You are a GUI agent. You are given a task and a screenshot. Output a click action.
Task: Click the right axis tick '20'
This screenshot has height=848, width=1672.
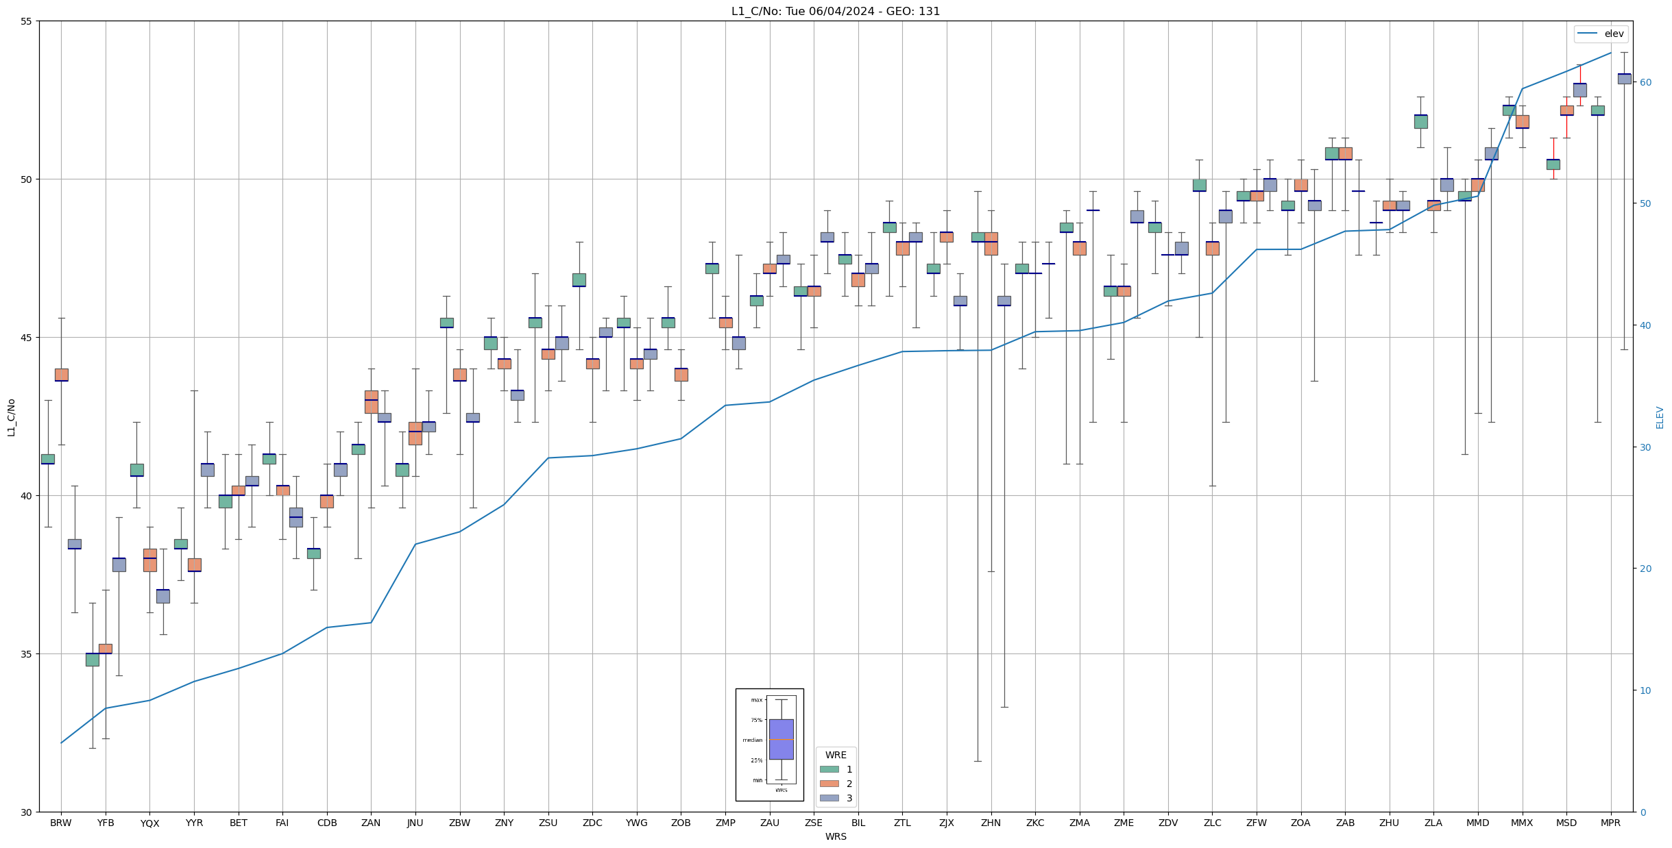pyautogui.click(x=1645, y=569)
